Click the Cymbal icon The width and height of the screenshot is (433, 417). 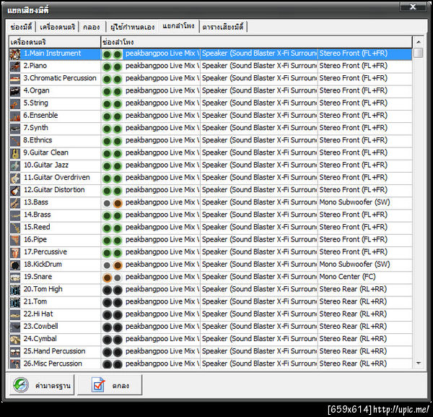pyautogui.click(x=15, y=339)
